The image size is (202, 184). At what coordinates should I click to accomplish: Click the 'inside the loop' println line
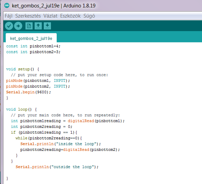pos(61,144)
